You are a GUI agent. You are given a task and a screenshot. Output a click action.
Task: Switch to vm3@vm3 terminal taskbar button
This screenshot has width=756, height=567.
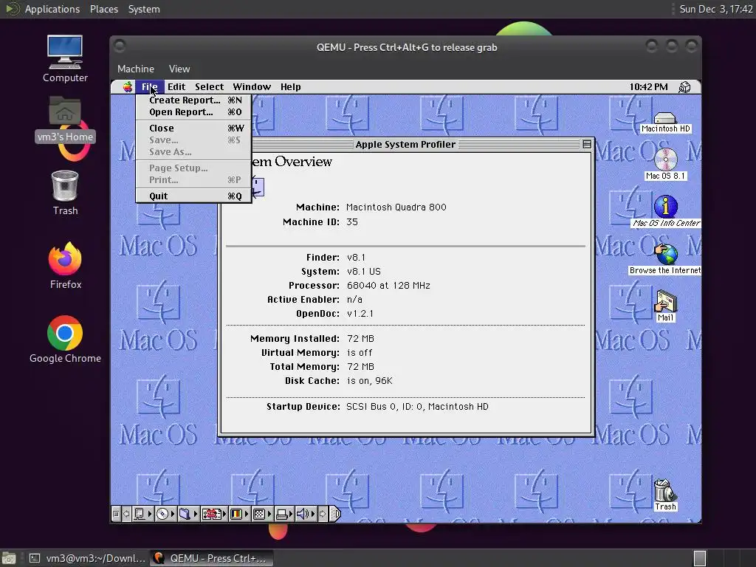87,558
